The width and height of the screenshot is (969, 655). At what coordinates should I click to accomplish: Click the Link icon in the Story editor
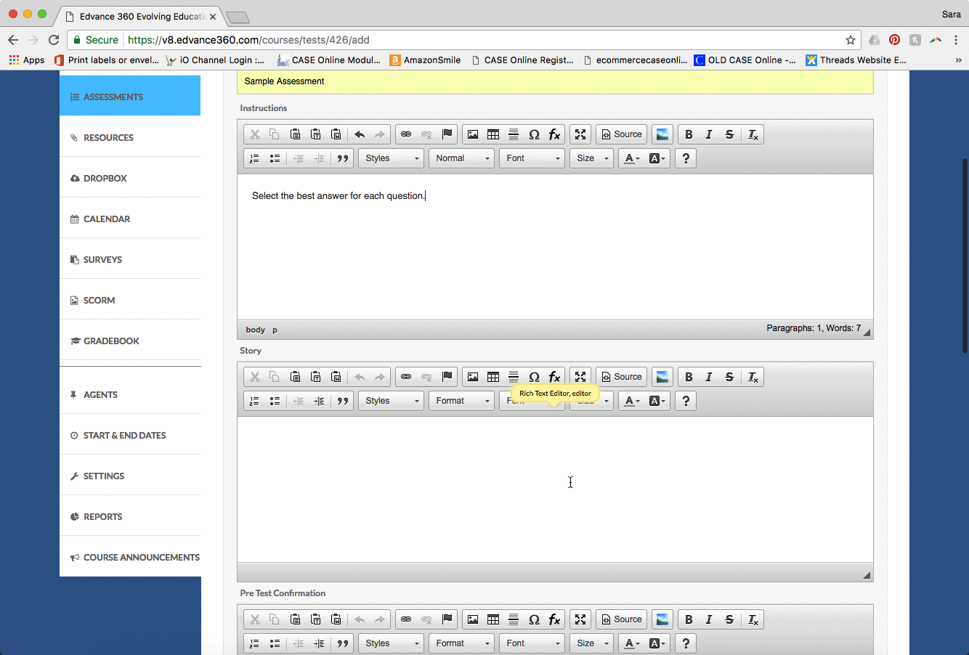(406, 377)
